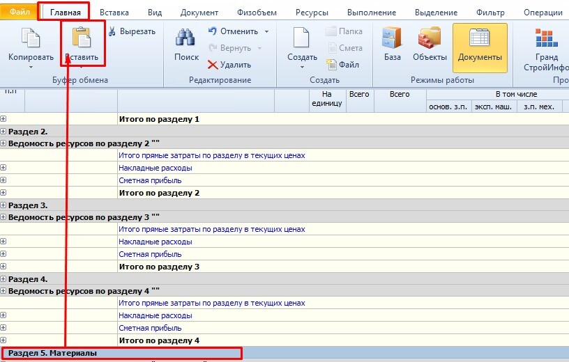Click the Вставить (Paste) clipboard icon

pos(82,38)
